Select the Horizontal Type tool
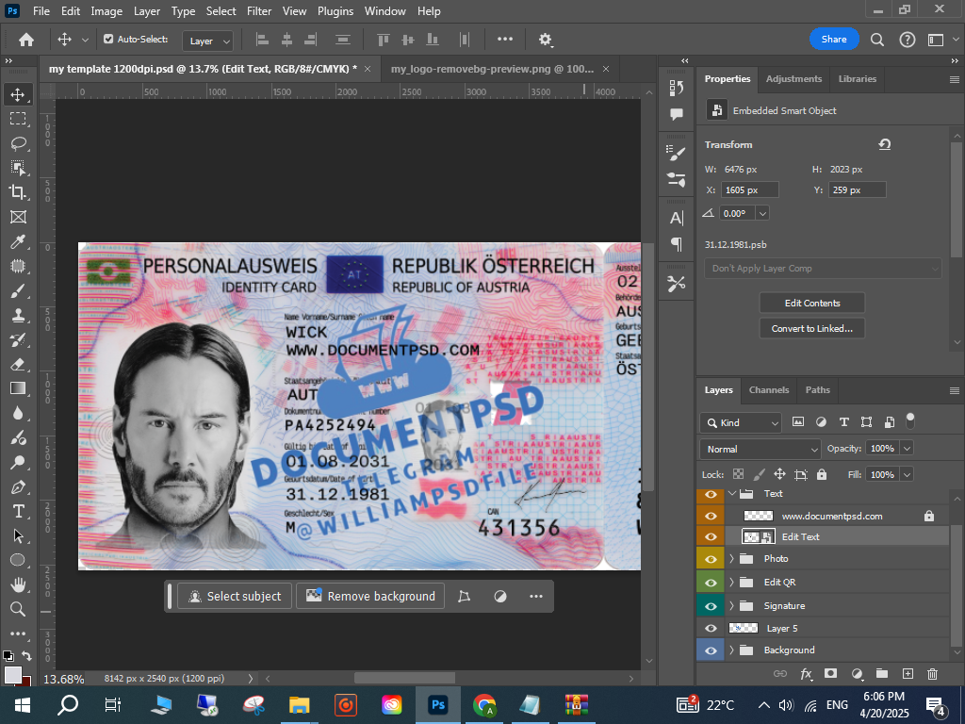 pos(18,512)
